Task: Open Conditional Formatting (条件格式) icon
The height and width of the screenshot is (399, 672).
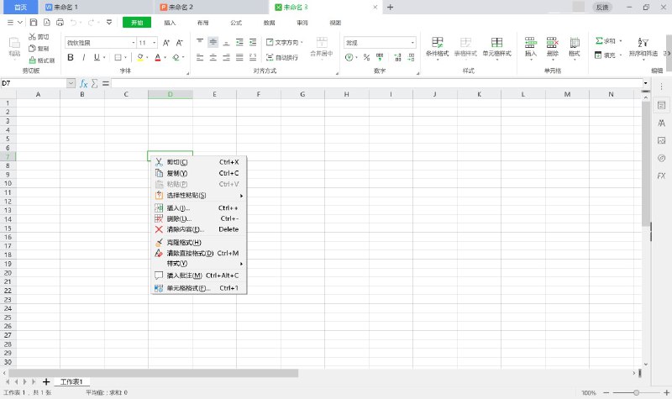Action: pyautogui.click(x=437, y=42)
